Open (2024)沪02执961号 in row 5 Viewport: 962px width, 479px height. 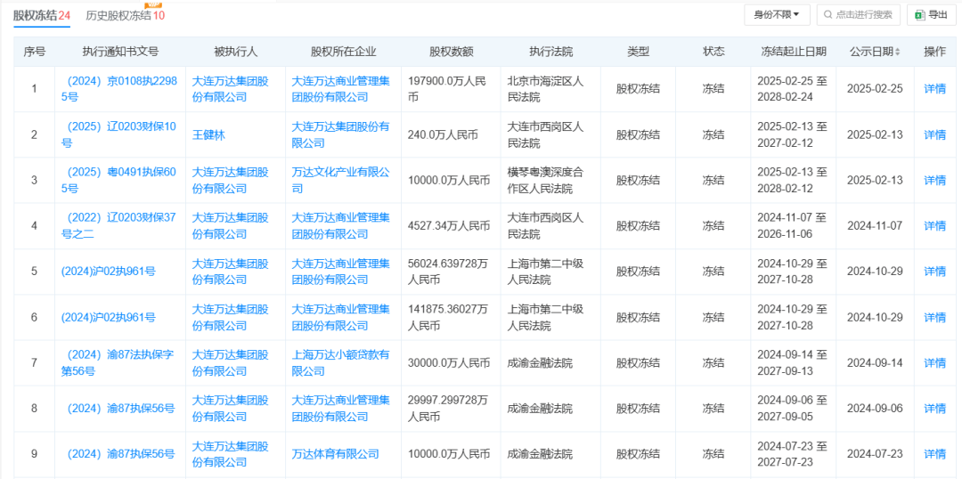pos(108,272)
